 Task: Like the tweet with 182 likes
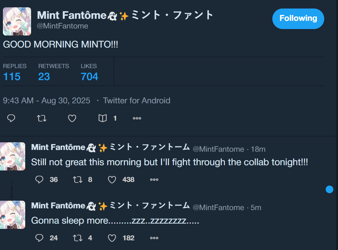112,238
